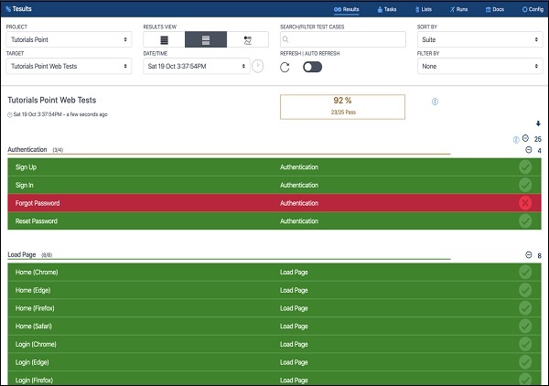Switch to the chart results view
Image resolution: width=549 pixels, height=386 pixels.
[x=247, y=40]
